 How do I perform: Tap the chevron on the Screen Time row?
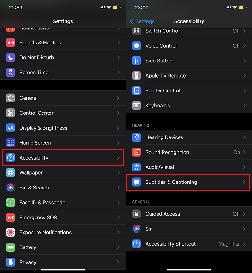[118, 73]
